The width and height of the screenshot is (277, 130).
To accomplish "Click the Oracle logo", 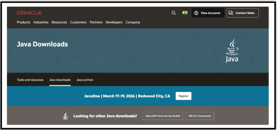I will click(29, 13).
